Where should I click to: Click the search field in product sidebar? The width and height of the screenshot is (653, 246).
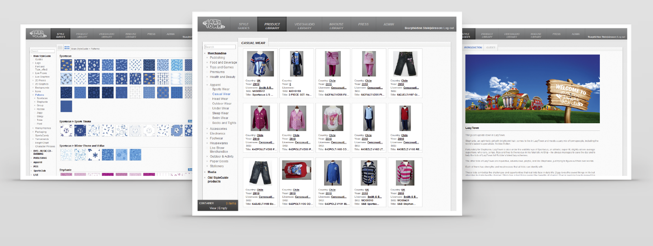(220, 47)
